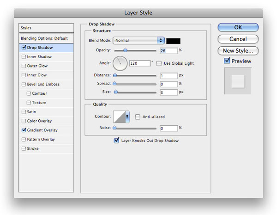Enable the Outer Glow checkbox

click(24, 66)
